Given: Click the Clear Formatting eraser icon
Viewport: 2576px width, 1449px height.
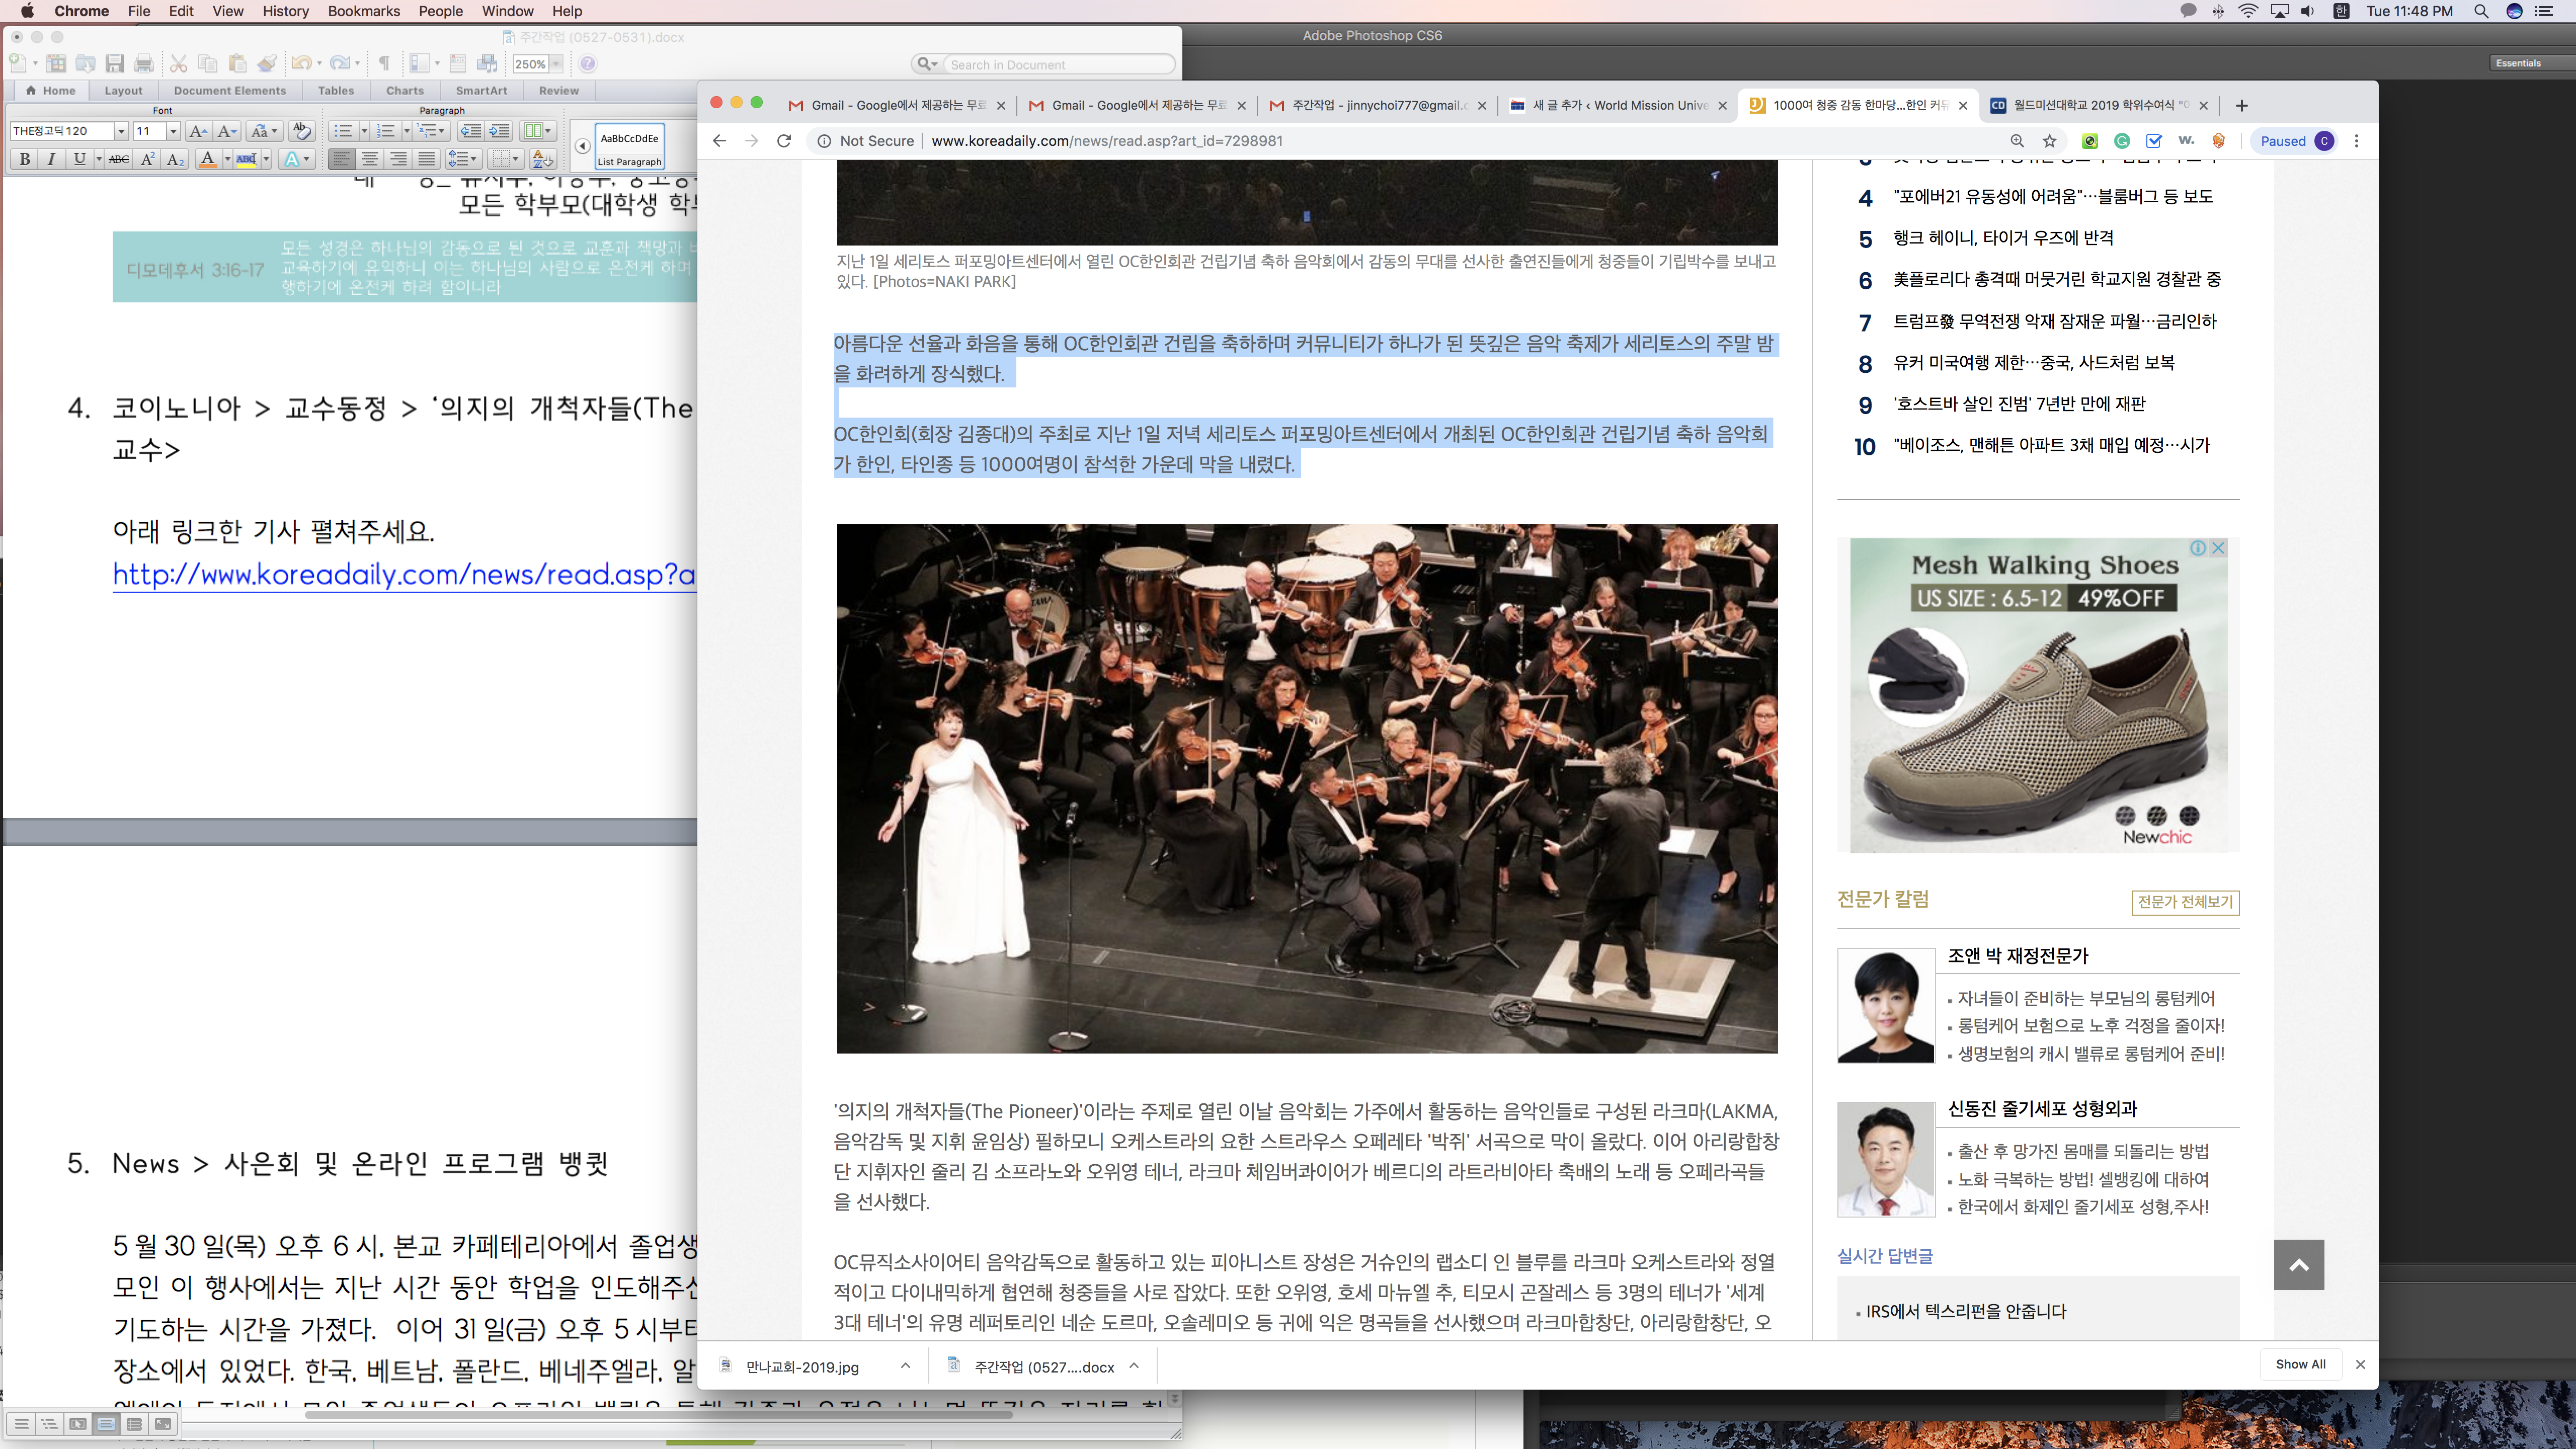Looking at the screenshot, I should (x=301, y=131).
